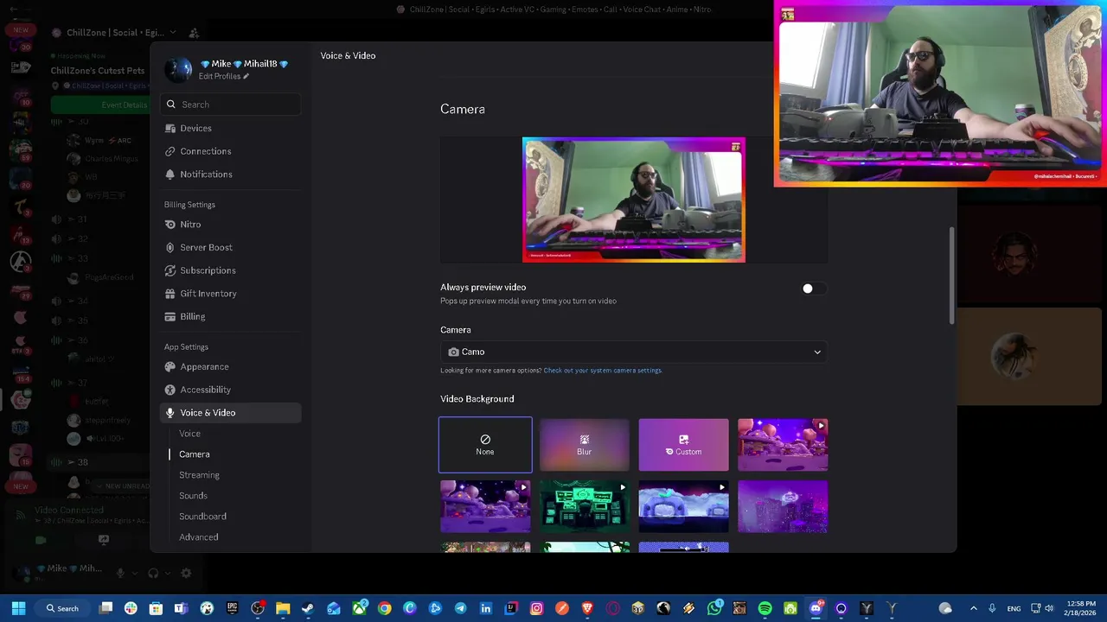
Task: Click the settings page vertical scrollbar
Action: [952, 276]
